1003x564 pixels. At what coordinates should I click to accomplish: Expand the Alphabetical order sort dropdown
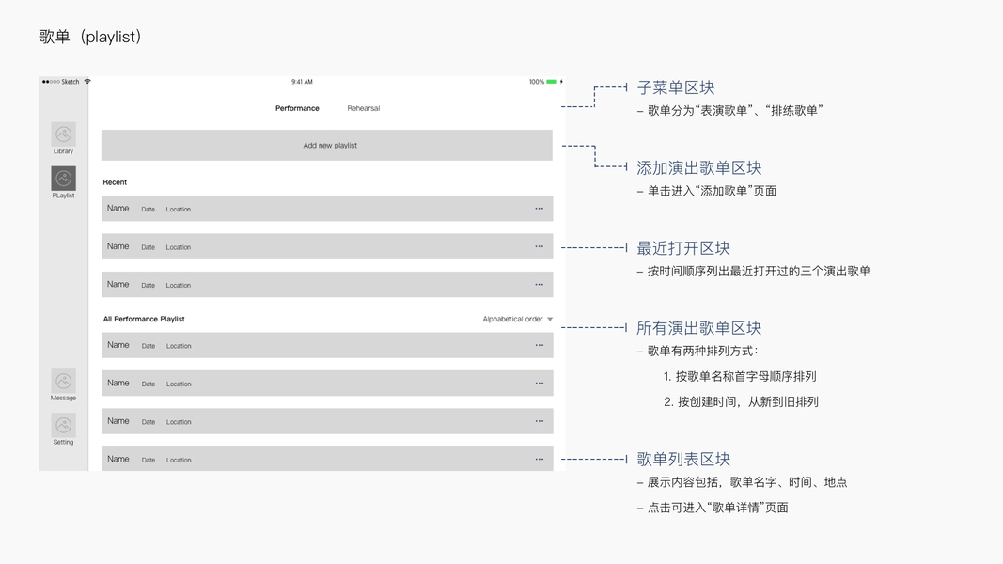tap(518, 320)
